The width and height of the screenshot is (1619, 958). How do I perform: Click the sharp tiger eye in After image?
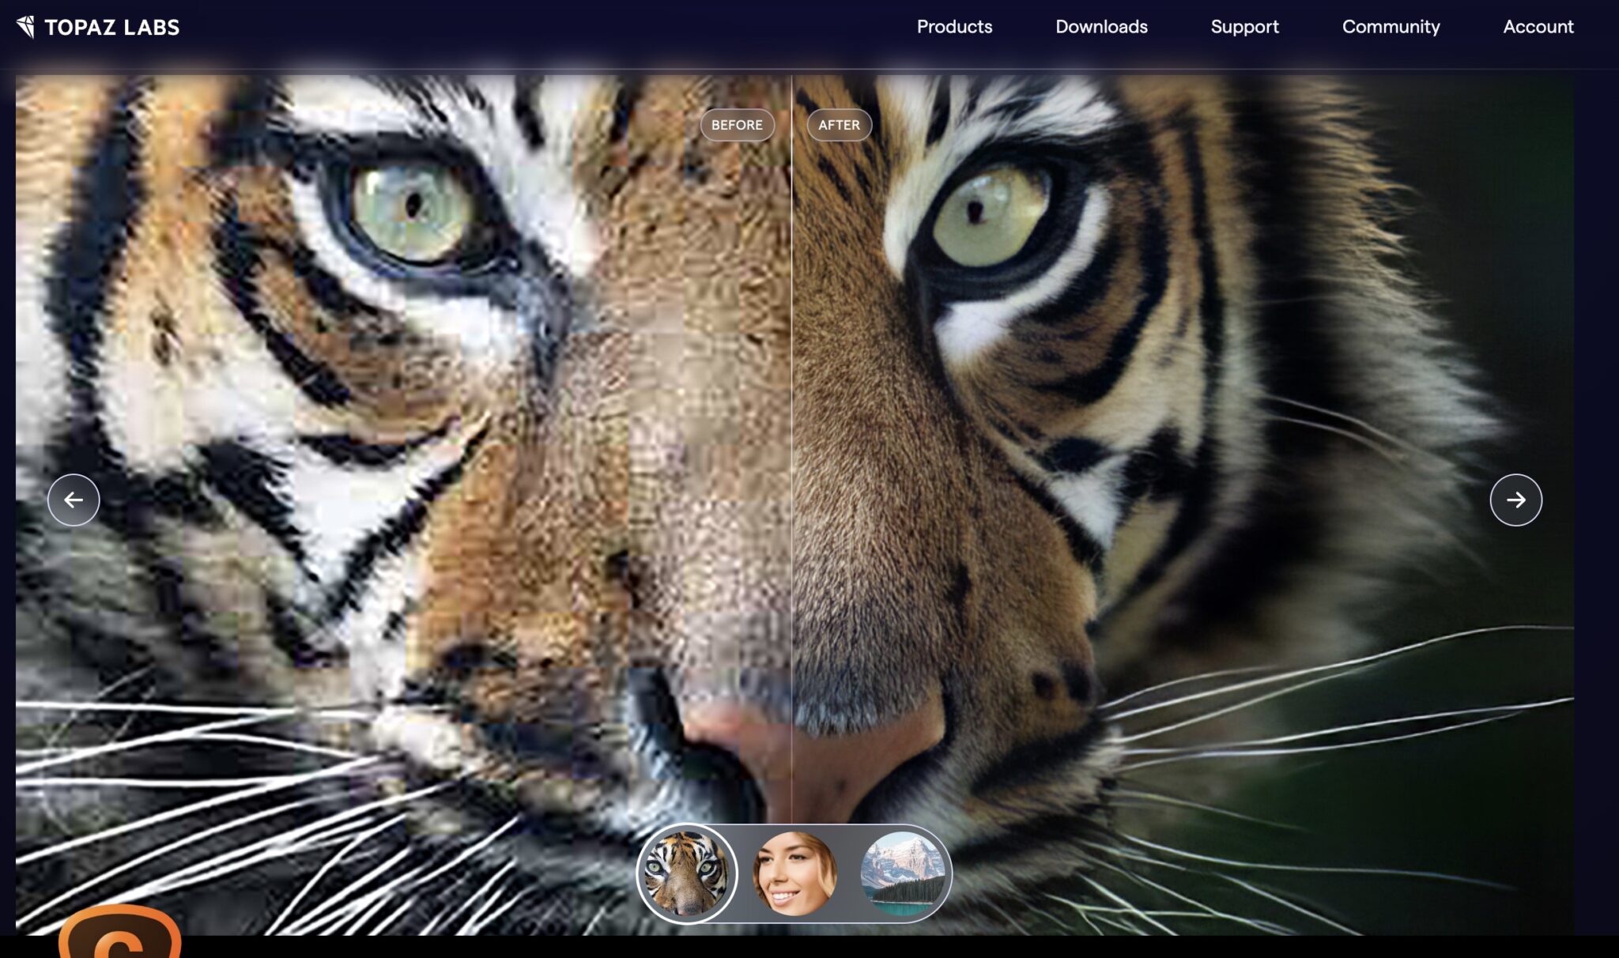click(x=990, y=215)
